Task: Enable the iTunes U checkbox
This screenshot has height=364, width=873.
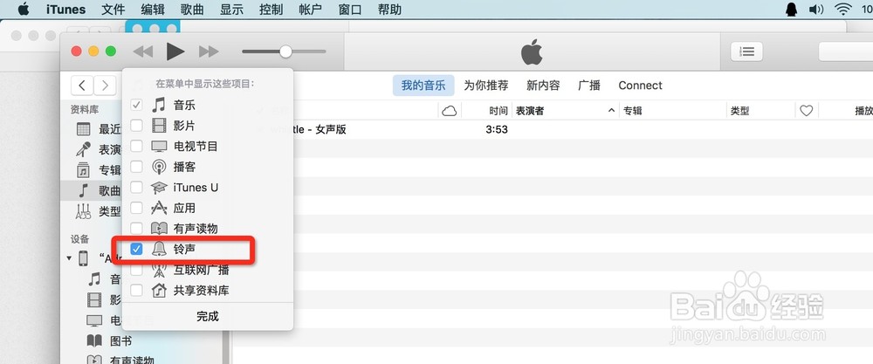Action: click(x=136, y=187)
